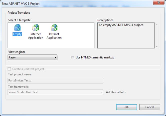Open the View engine Razor dropdown
Image resolution: width=166 pixels, height=116 pixels.
click(32, 57)
